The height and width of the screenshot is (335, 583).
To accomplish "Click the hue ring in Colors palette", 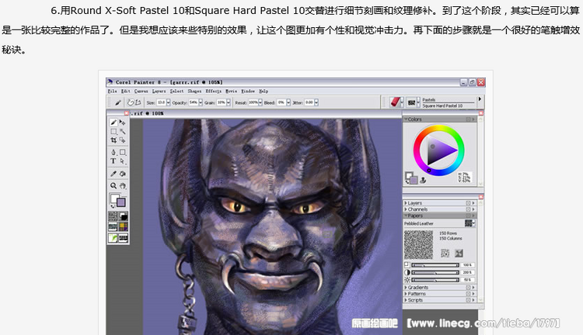I will (439, 128).
